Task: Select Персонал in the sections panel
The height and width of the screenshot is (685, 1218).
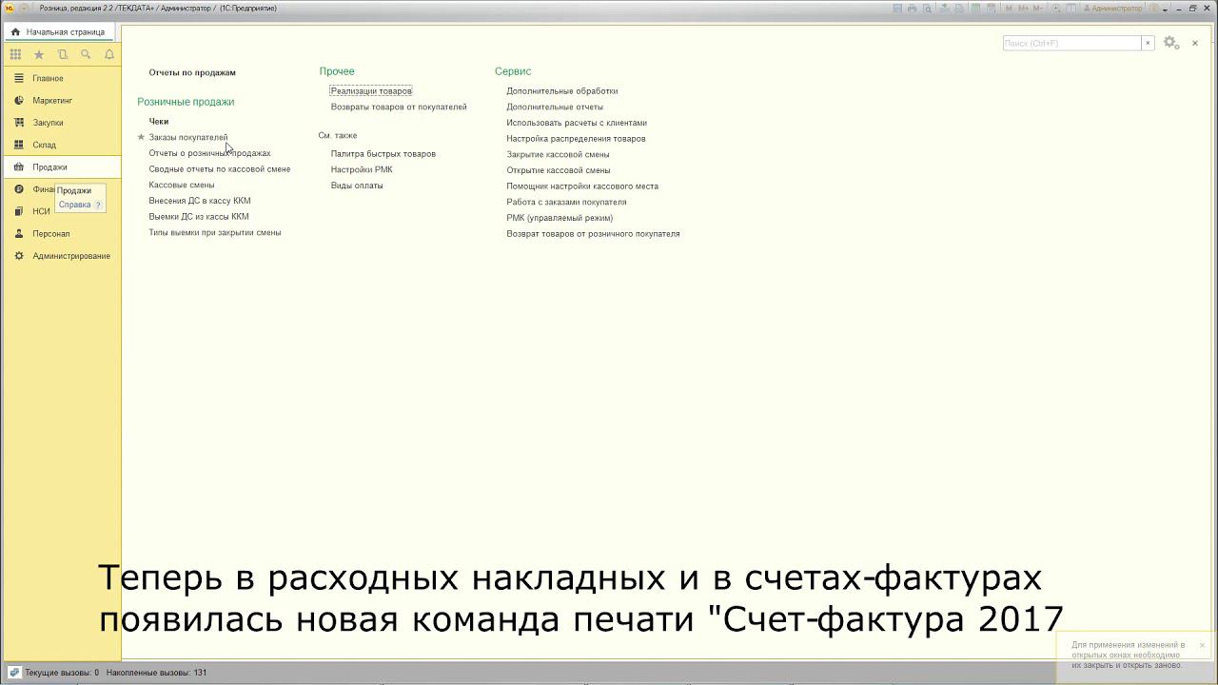Action: click(50, 233)
